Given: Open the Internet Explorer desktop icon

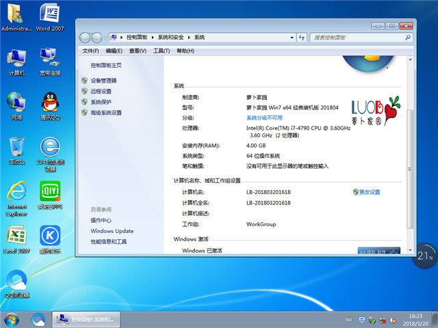Looking at the screenshot, I should [16, 199].
